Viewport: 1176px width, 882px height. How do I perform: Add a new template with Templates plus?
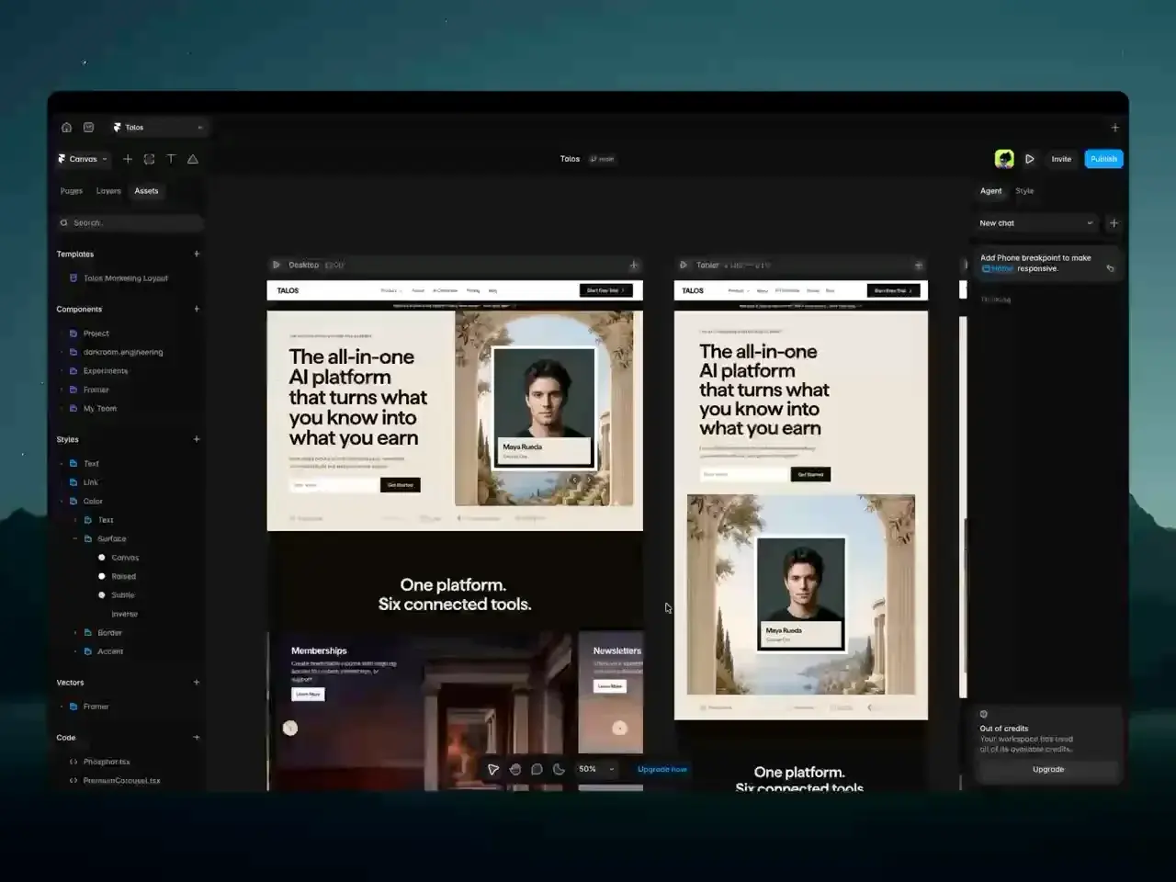click(197, 254)
